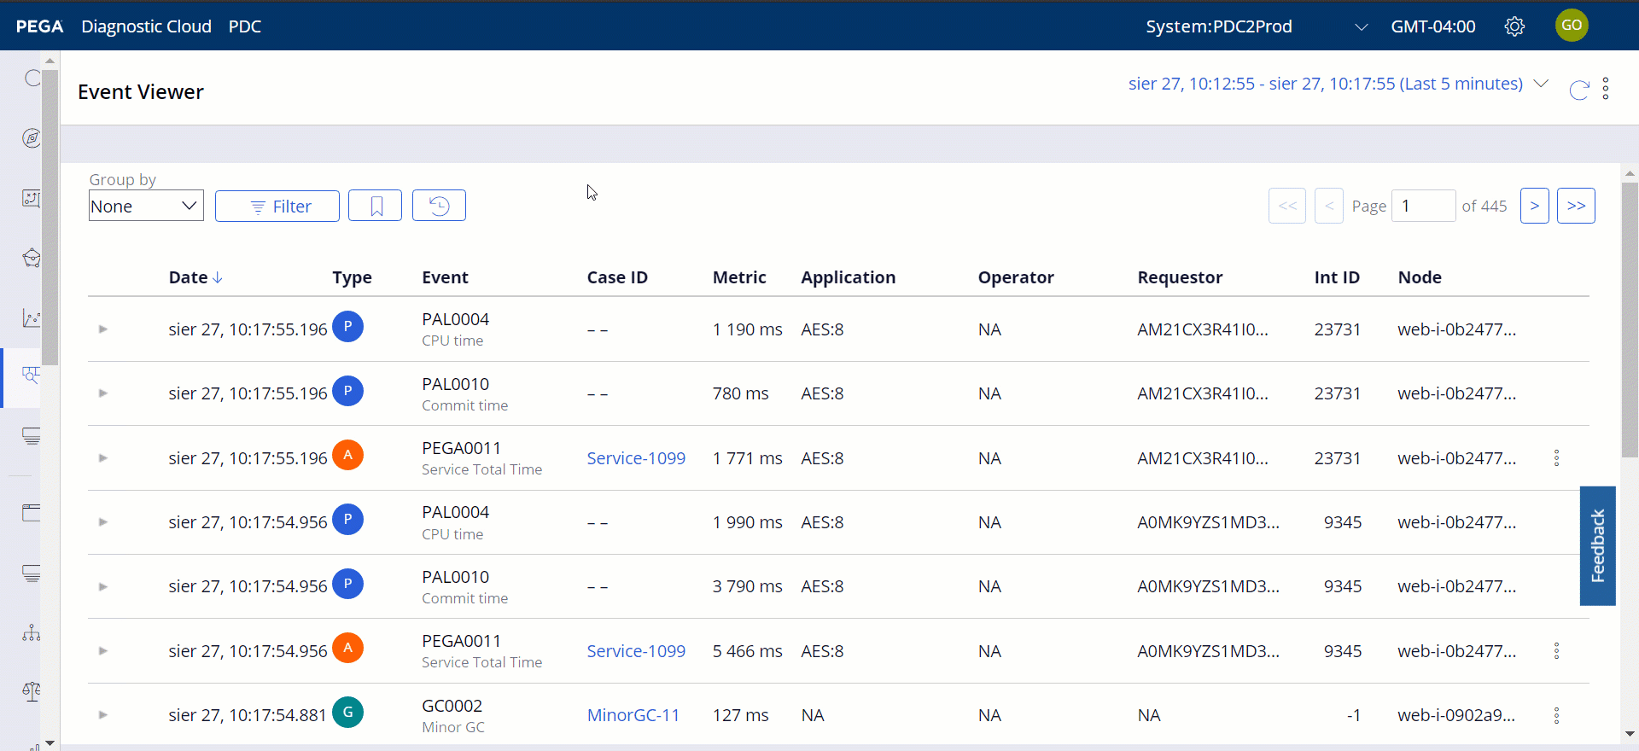The width and height of the screenshot is (1639, 751).
Task: Open the MinorGC-11 case link
Action: (x=633, y=715)
